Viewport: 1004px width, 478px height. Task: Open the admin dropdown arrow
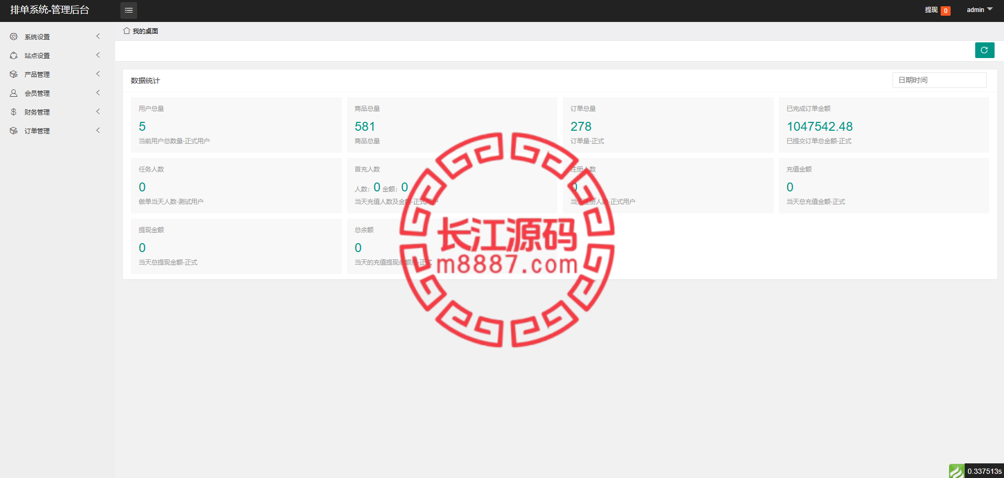pyautogui.click(x=990, y=9)
